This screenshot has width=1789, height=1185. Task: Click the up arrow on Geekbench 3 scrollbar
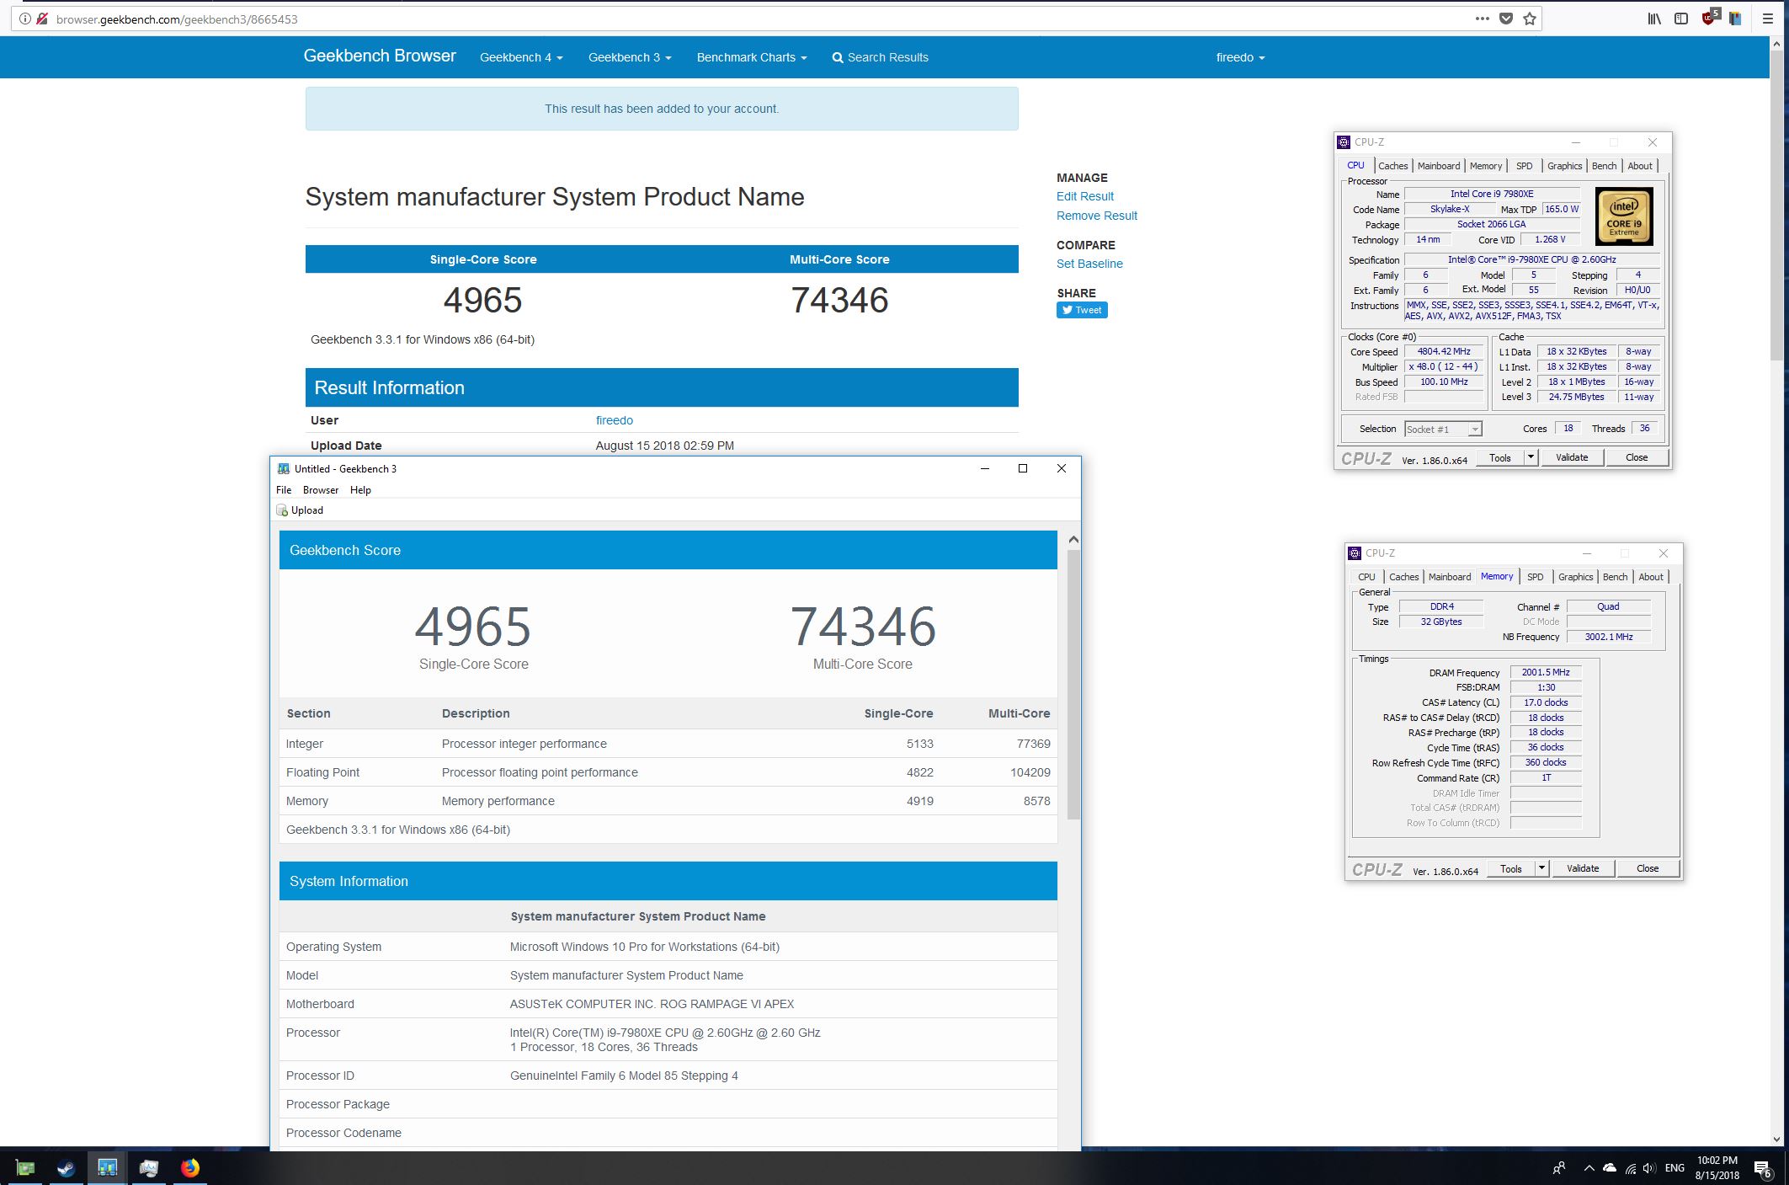pyautogui.click(x=1073, y=539)
